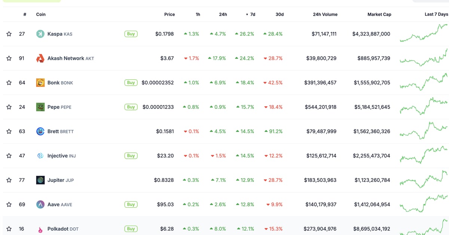Click the Bonk coin logo icon
The width and height of the screenshot is (449, 235).
click(x=40, y=83)
